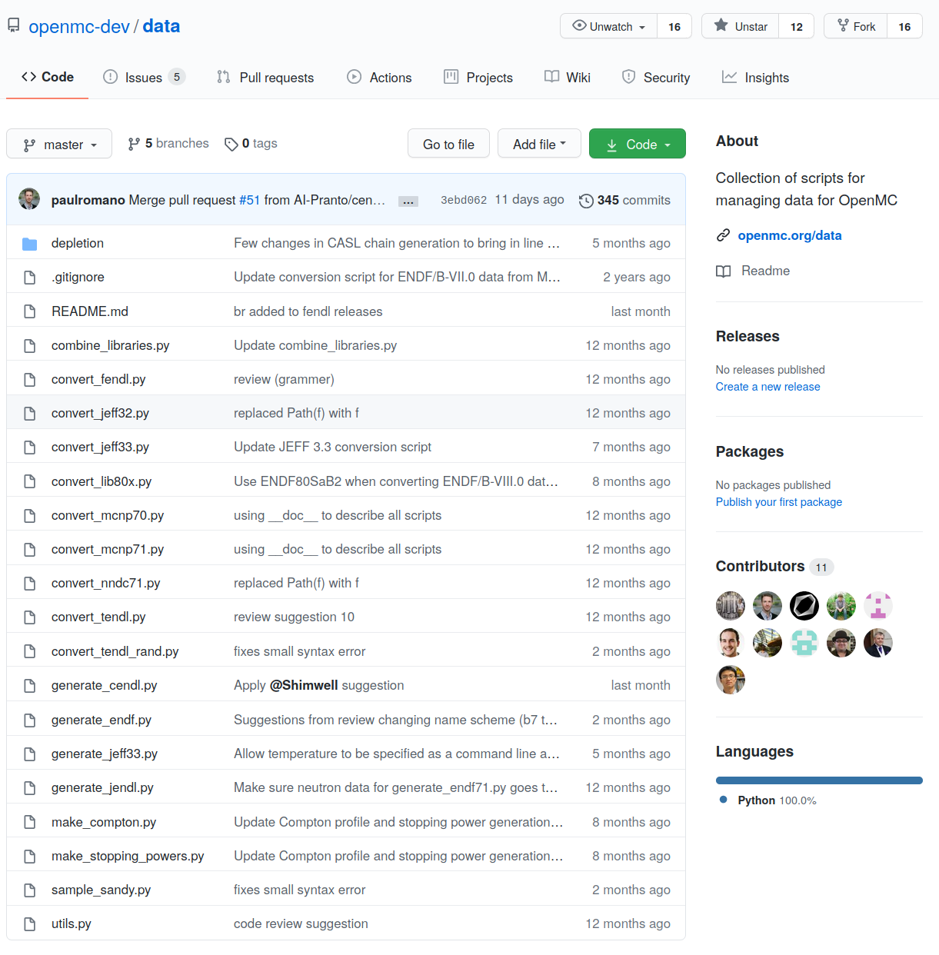
Task: Open the make_stopping_powers.py file
Action: click(x=128, y=857)
